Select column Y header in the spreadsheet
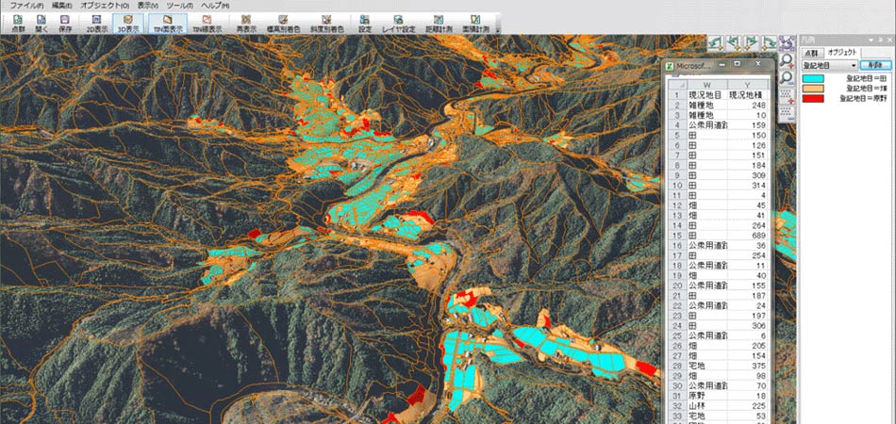Image resolution: width=896 pixels, height=424 pixels. [746, 85]
